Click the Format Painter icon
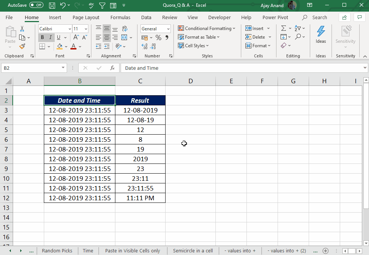This screenshot has width=369, height=255. pyautogui.click(x=22, y=46)
